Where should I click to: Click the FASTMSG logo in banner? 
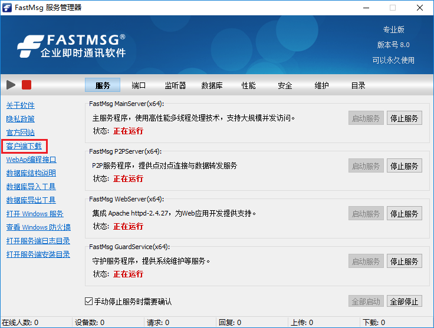point(71,46)
